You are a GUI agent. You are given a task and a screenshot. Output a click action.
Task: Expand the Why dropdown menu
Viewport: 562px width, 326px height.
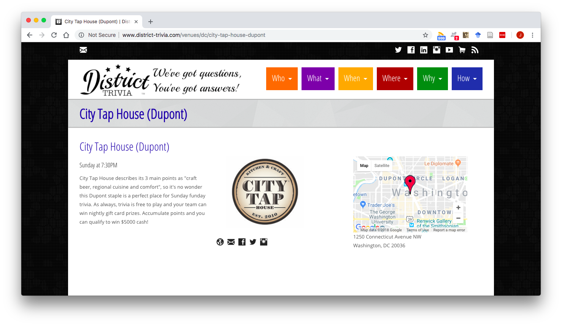click(432, 79)
